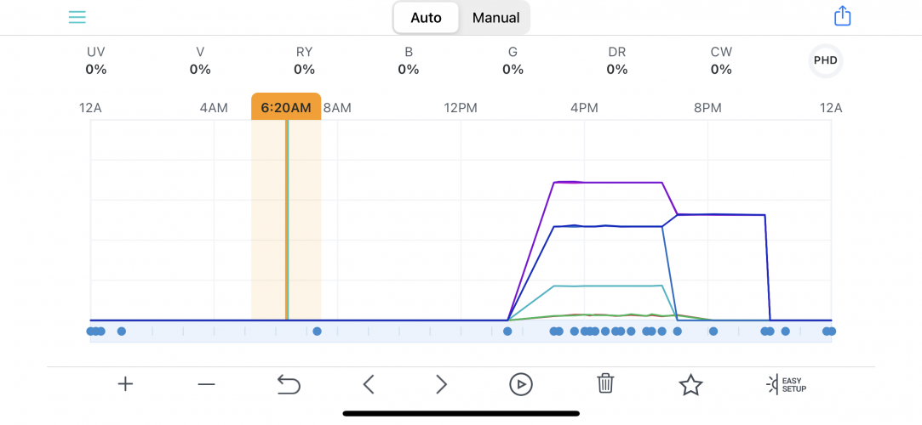The height and width of the screenshot is (425, 922).
Task: Select the DR channel
Action: [x=617, y=60]
